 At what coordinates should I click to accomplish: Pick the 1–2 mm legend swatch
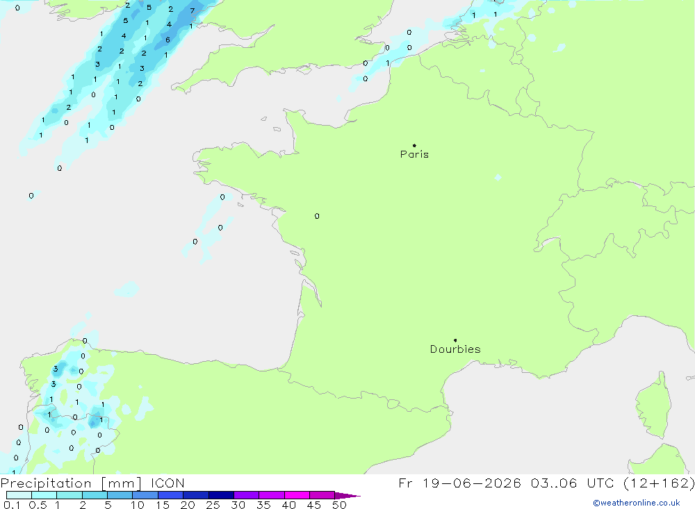click(69, 495)
